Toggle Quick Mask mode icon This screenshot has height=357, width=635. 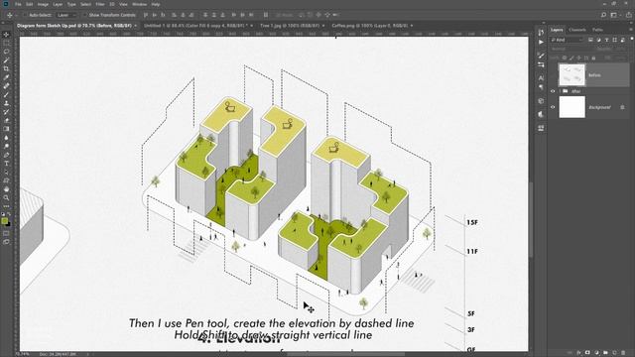[6, 233]
